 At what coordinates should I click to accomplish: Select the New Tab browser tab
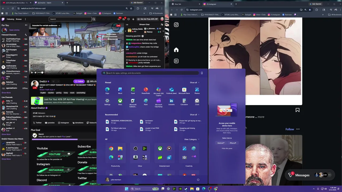pyautogui.click(x=186, y=4)
